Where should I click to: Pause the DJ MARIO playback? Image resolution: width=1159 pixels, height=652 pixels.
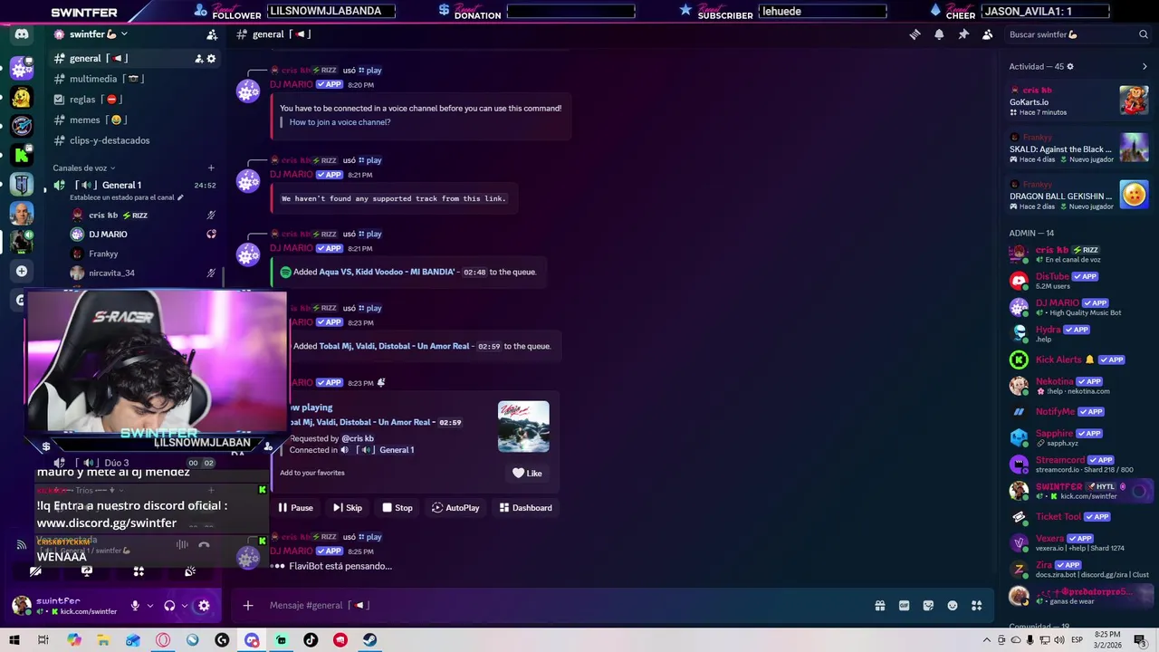pos(295,508)
